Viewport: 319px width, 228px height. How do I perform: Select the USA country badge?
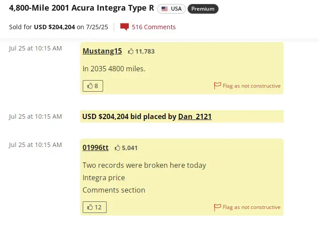click(171, 9)
